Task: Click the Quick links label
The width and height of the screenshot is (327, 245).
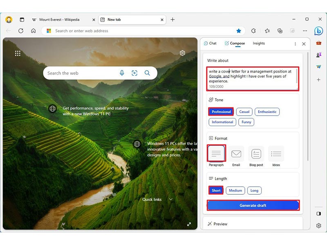Action: [152, 200]
